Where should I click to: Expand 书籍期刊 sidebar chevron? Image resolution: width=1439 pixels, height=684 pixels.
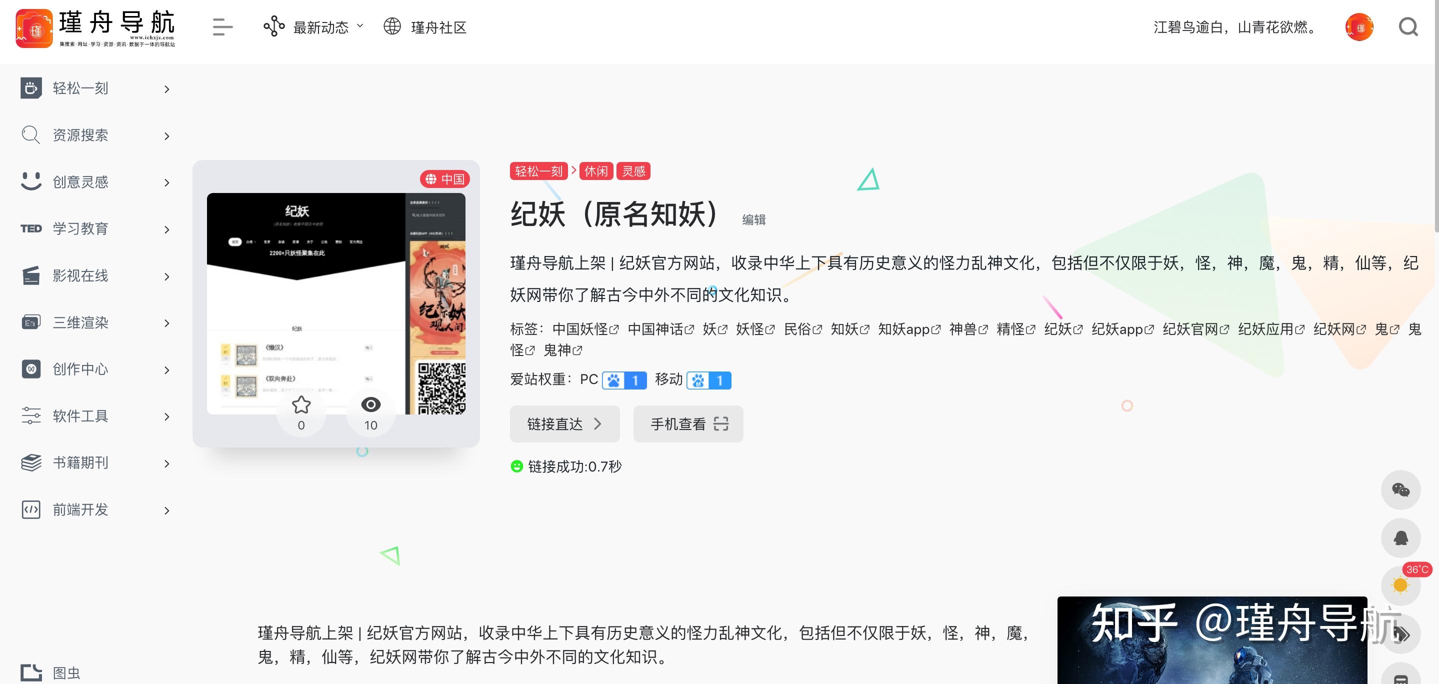[x=166, y=464]
